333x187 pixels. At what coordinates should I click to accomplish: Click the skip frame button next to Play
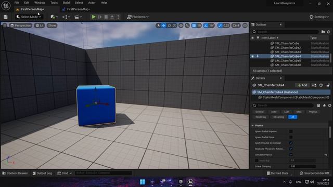click(100, 17)
